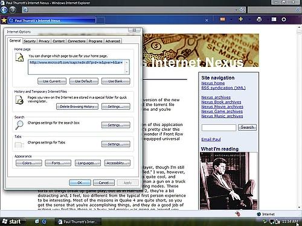Click the gear tools icon in toolbar

(284, 19)
